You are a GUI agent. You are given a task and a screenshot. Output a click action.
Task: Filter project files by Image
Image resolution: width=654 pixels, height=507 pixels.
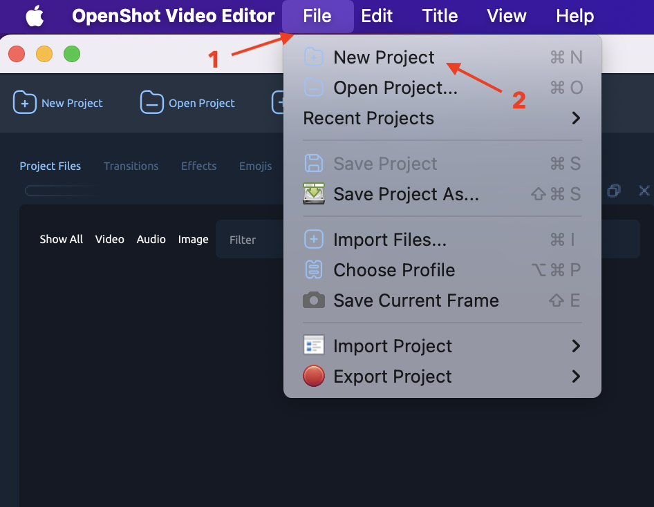click(193, 240)
